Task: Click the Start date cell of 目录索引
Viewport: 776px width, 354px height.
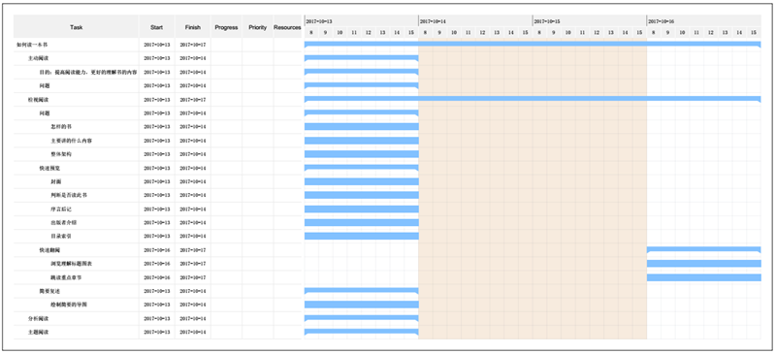Action: coord(156,237)
